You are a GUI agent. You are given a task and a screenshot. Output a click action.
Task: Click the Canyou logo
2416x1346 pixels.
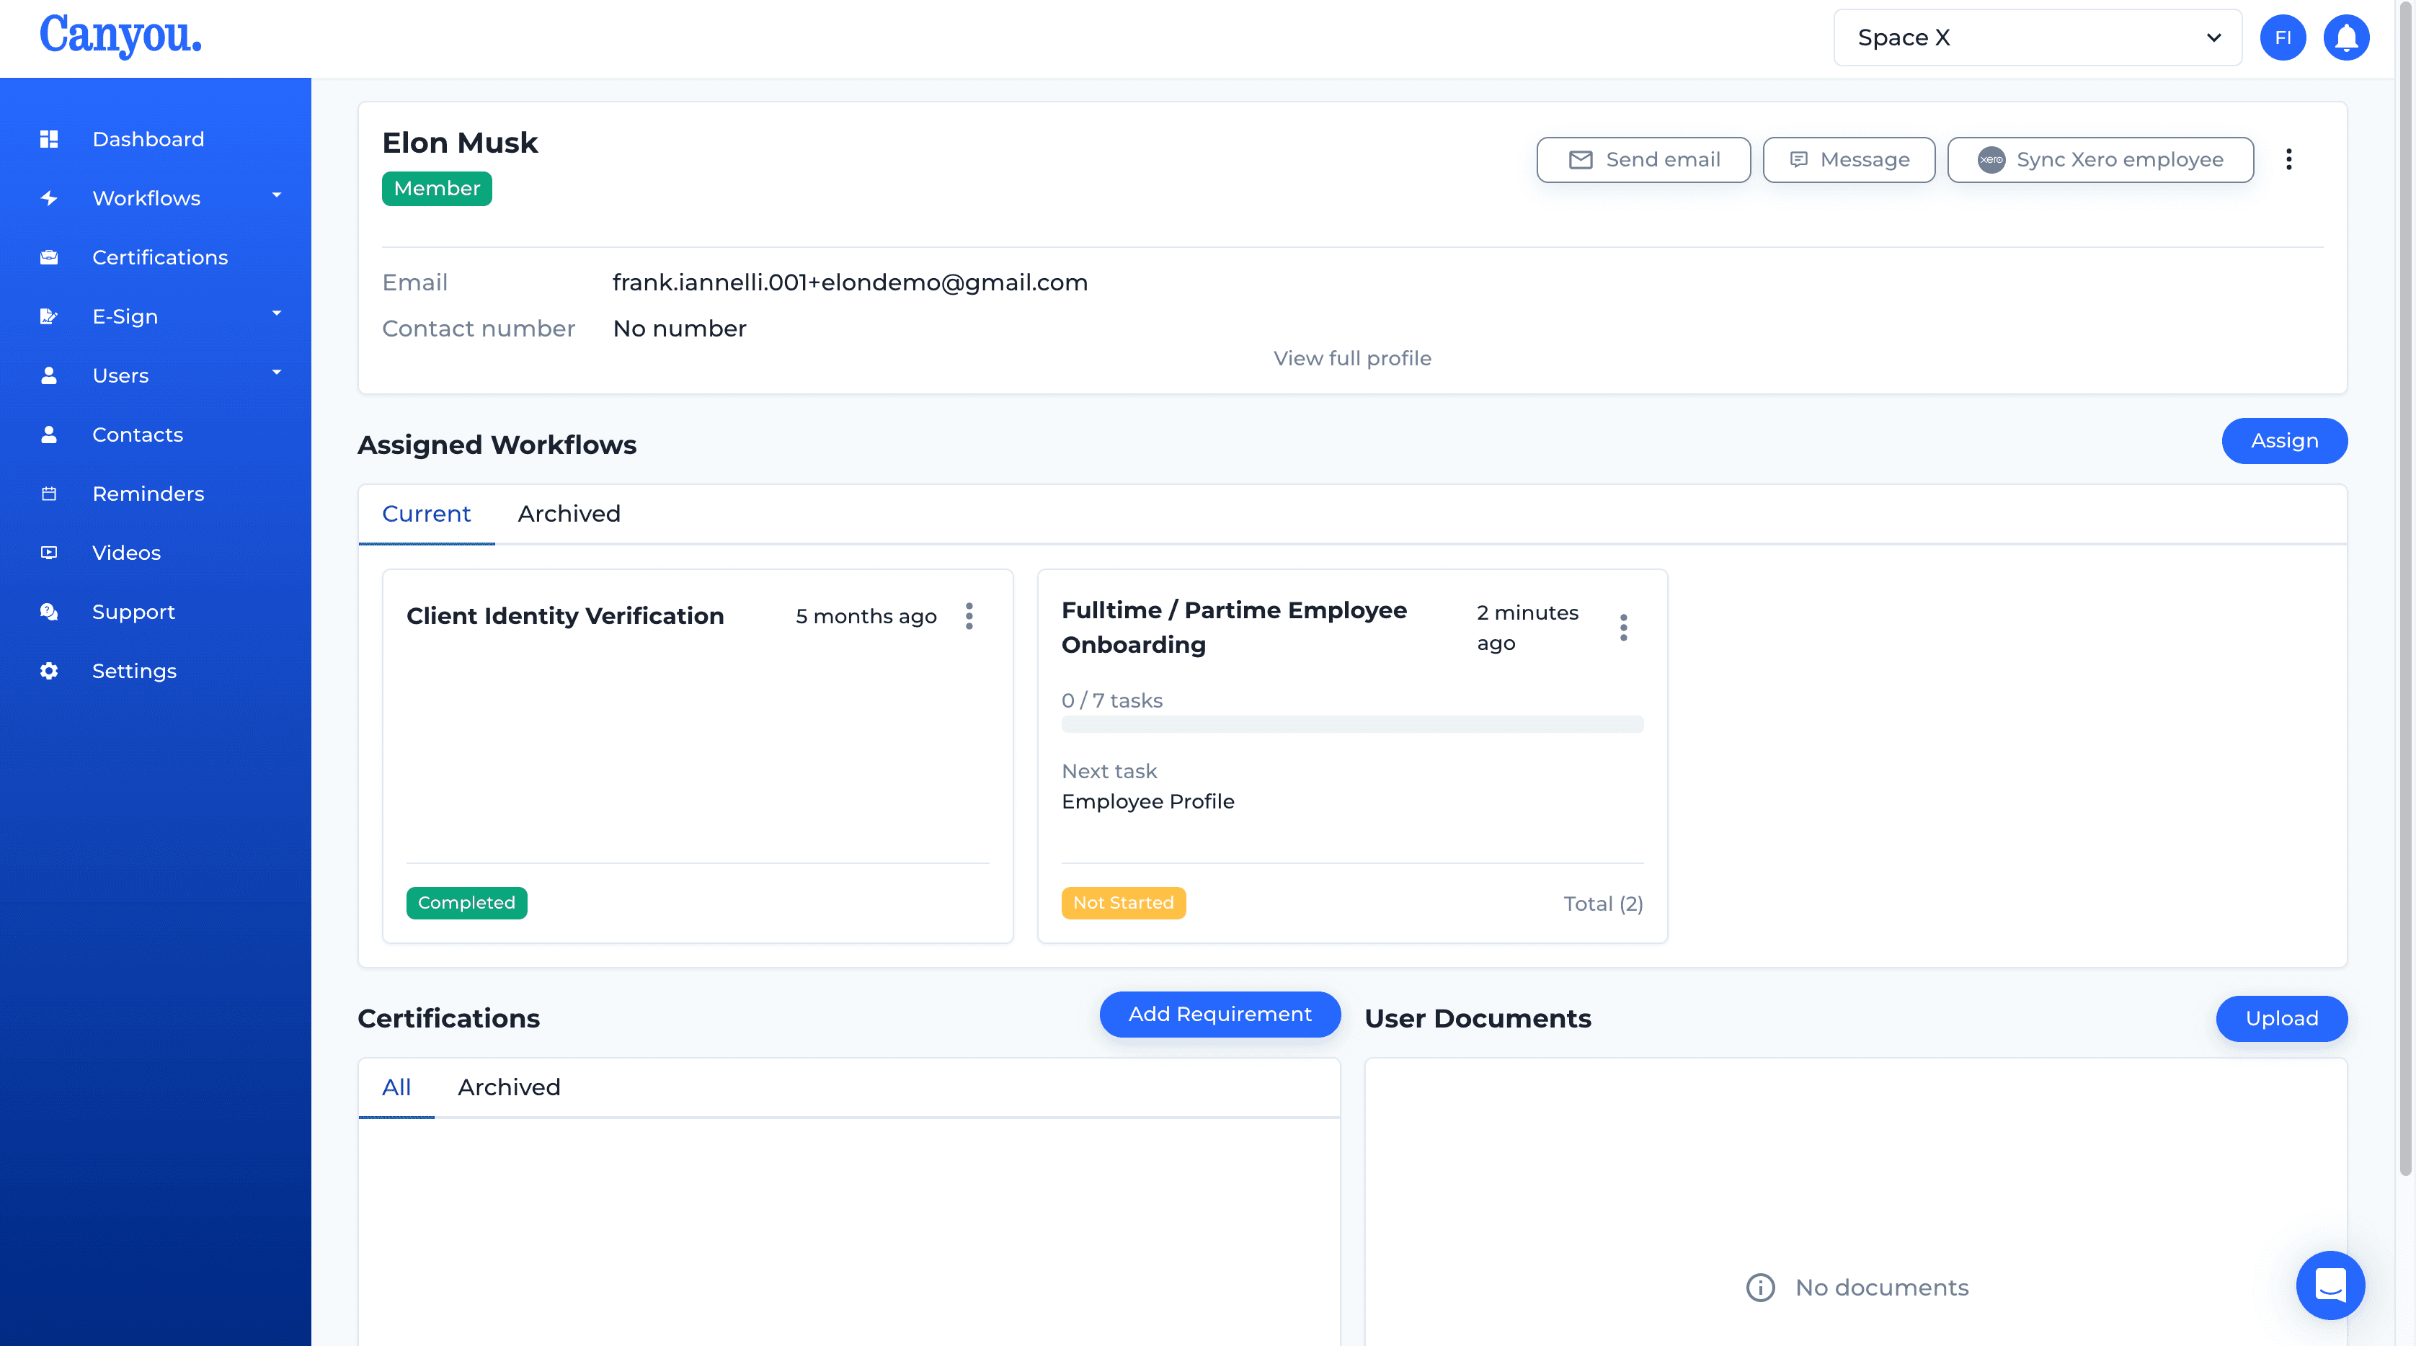click(x=120, y=35)
